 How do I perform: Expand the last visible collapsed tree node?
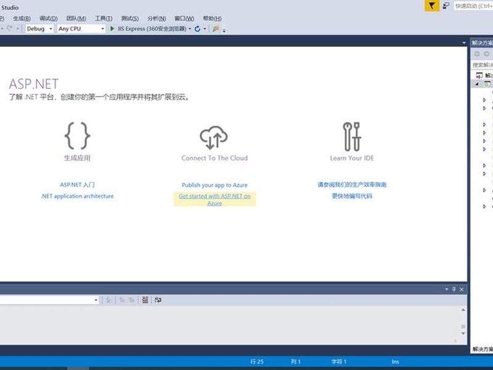(484, 207)
